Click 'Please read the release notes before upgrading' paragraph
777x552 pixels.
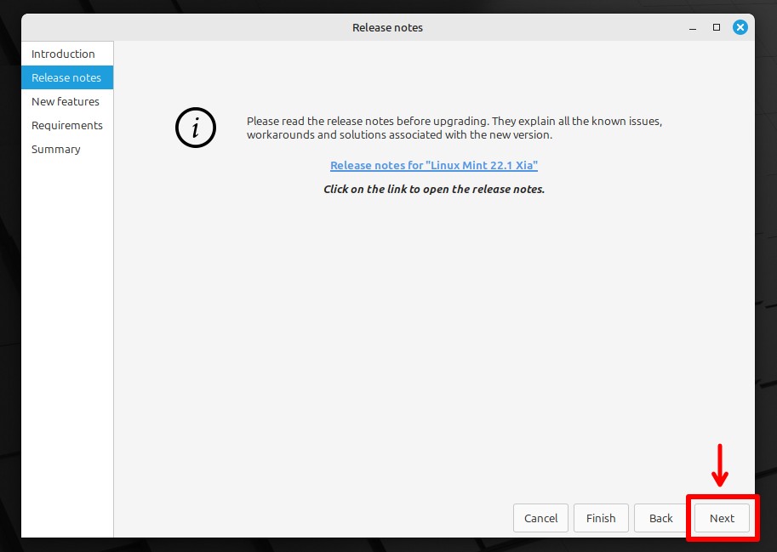(x=454, y=128)
